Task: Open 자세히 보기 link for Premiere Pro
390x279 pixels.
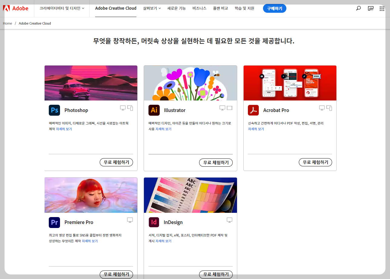Action: tap(90, 241)
